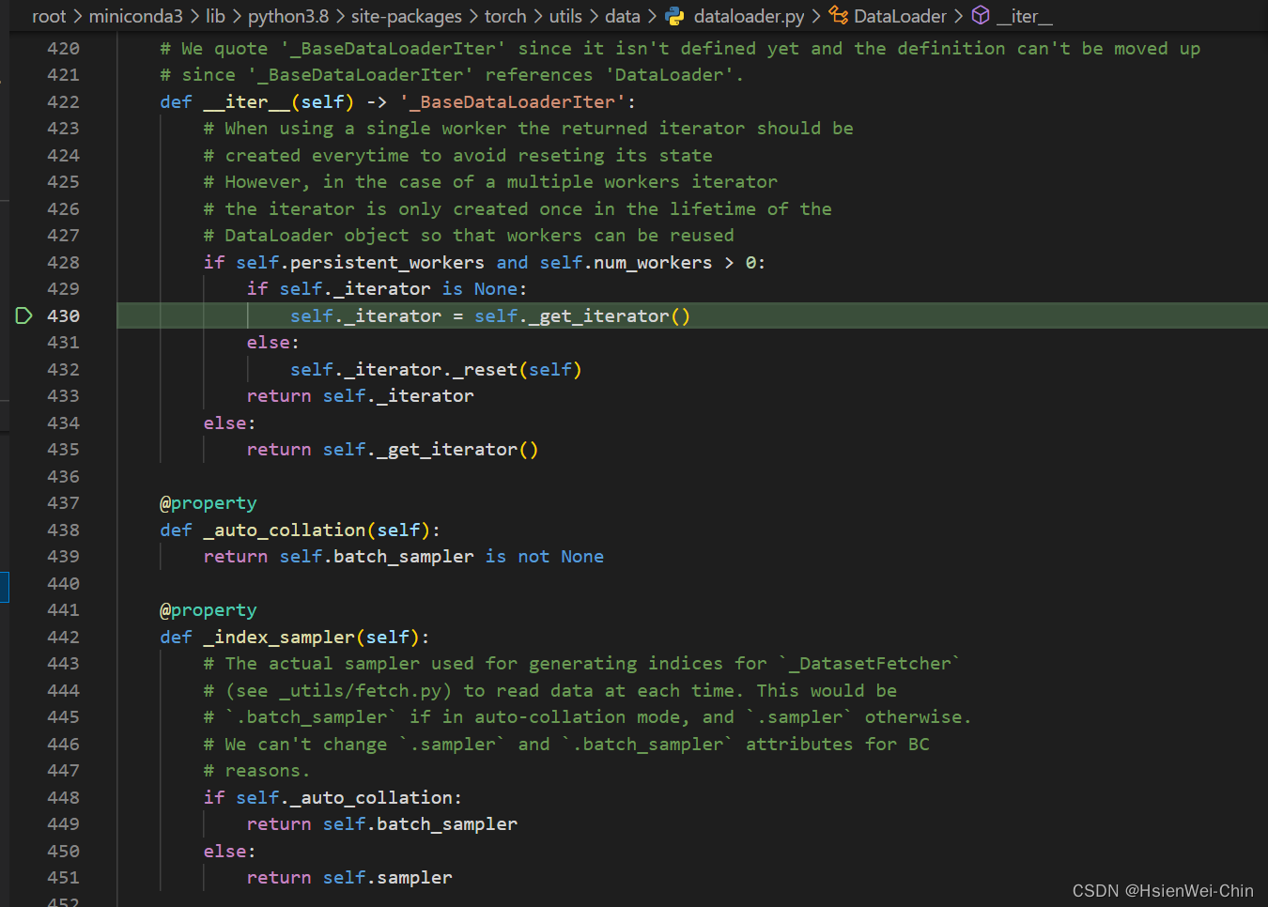Click '_reset' method call on line 432
The width and height of the screenshot is (1268, 907).
point(485,369)
